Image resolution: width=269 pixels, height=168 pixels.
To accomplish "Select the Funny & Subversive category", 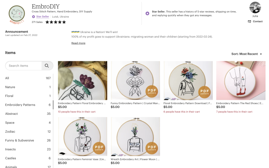I will [x=20, y=140].
